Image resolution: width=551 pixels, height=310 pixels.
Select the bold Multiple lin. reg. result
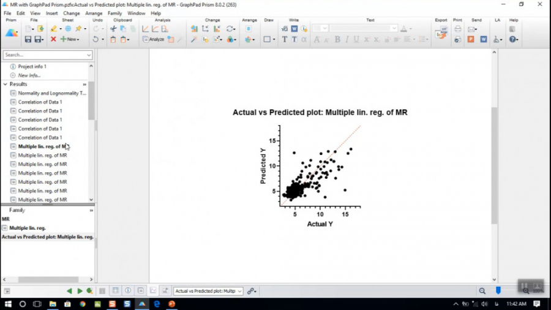42,146
